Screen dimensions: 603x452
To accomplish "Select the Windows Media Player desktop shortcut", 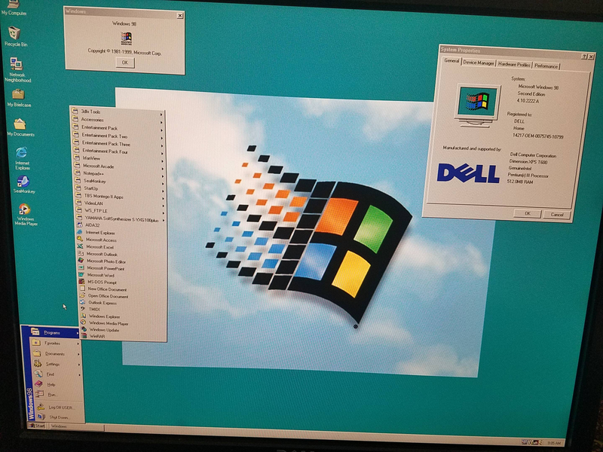I will 26,215.
